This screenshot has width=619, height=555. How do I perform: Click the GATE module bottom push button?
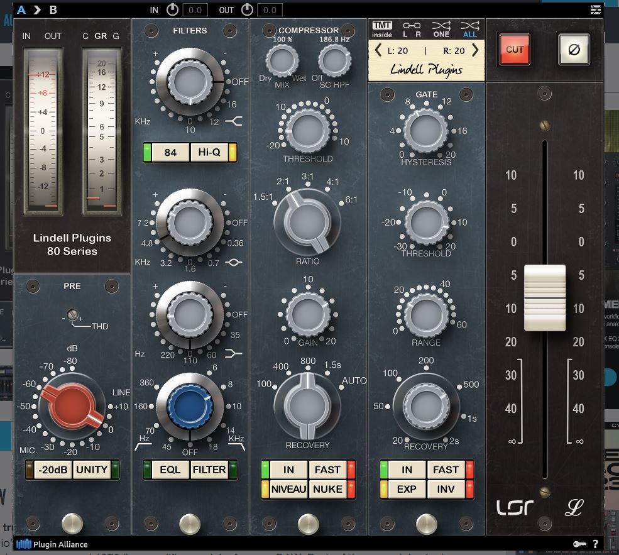pos(427,524)
